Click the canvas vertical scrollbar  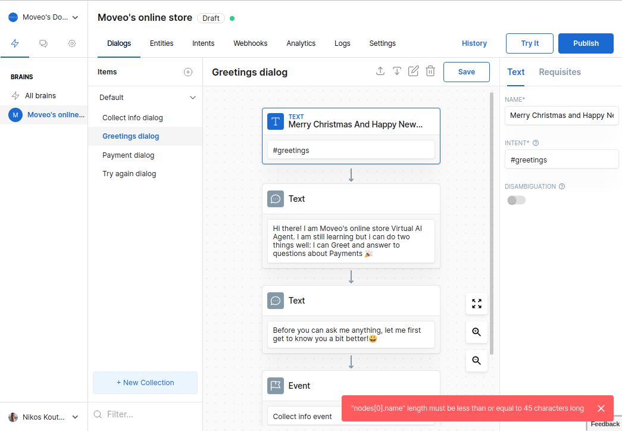click(492, 223)
